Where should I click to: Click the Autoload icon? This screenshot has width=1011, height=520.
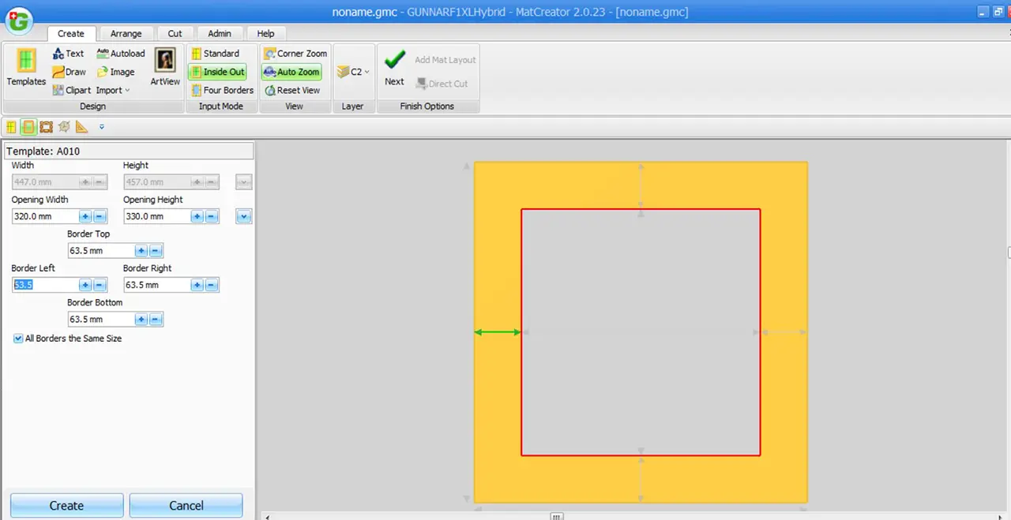(121, 54)
